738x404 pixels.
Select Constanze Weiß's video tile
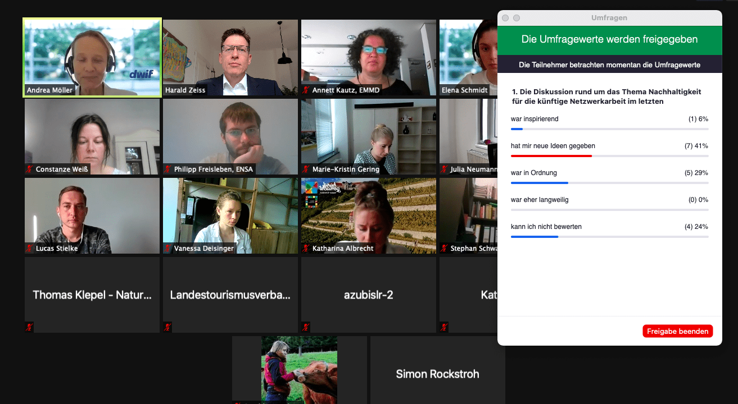pyautogui.click(x=92, y=137)
